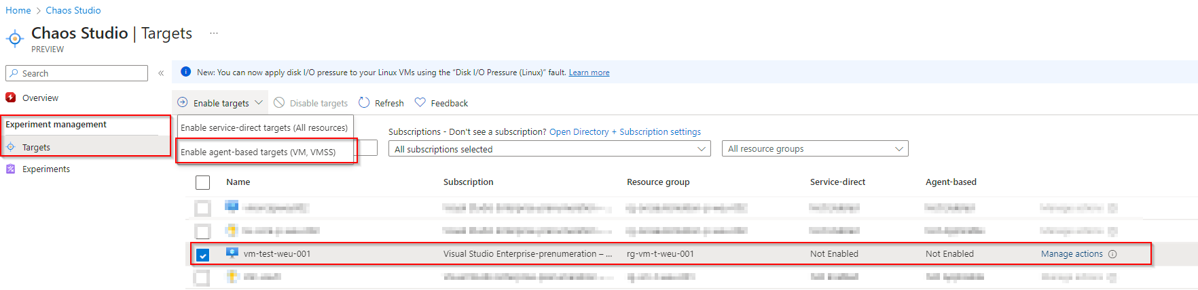Open the ellipsis more options beside title
This screenshot has height=290, width=1198.
(x=214, y=33)
